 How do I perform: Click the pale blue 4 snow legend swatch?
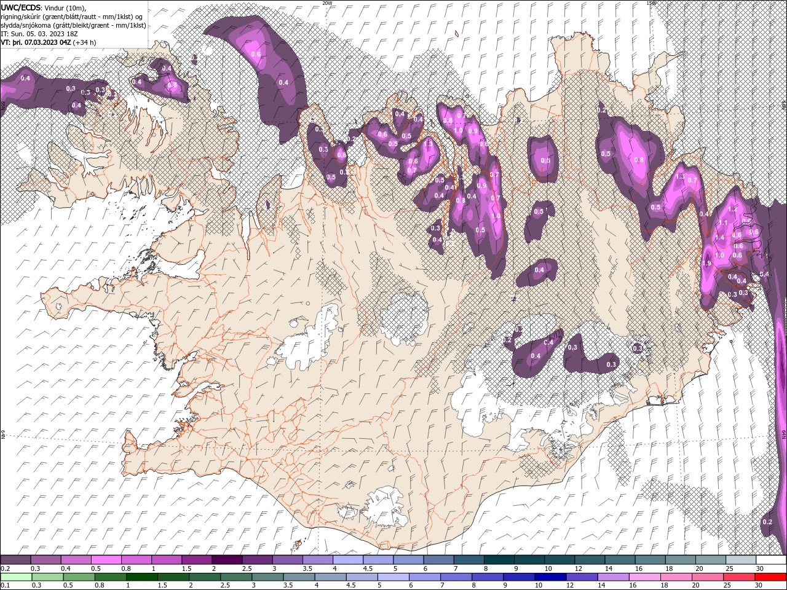click(x=347, y=560)
